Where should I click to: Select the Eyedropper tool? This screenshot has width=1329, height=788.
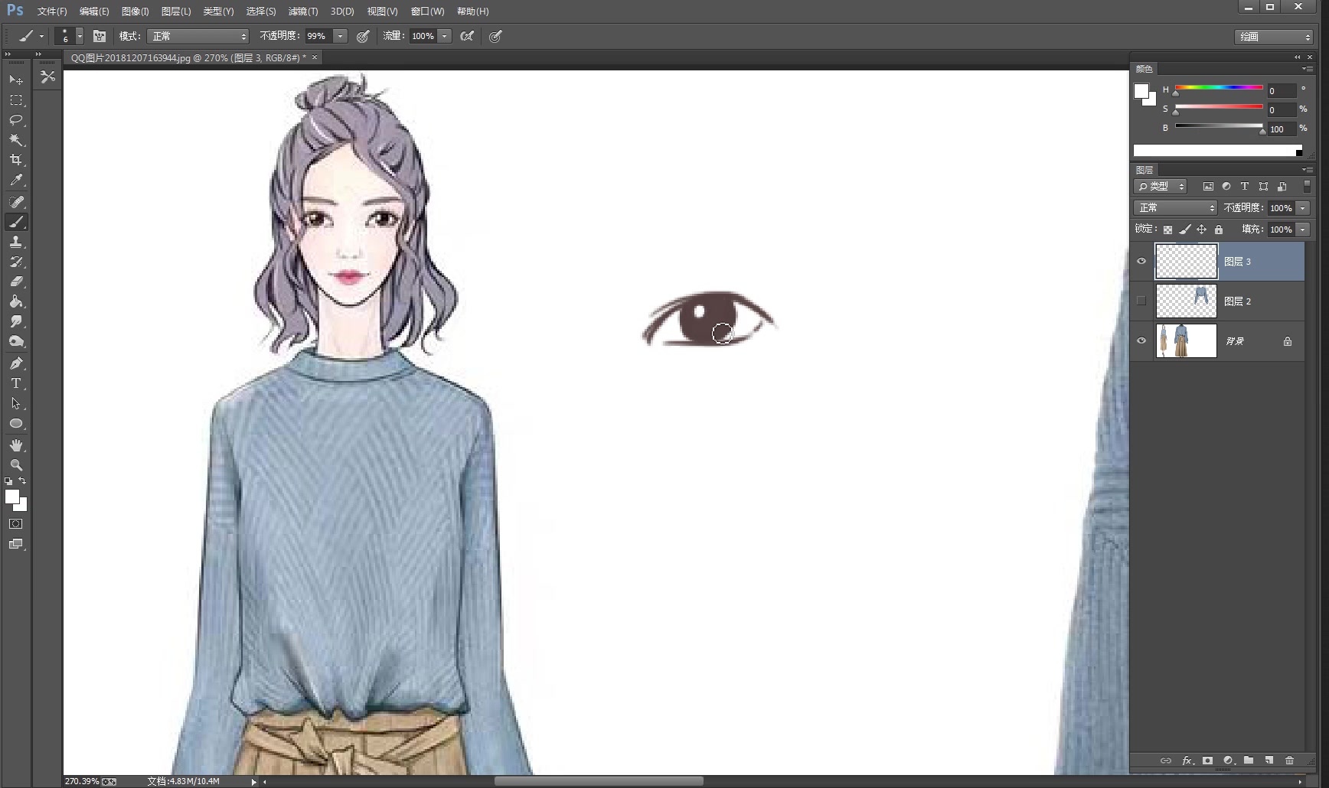coord(15,180)
